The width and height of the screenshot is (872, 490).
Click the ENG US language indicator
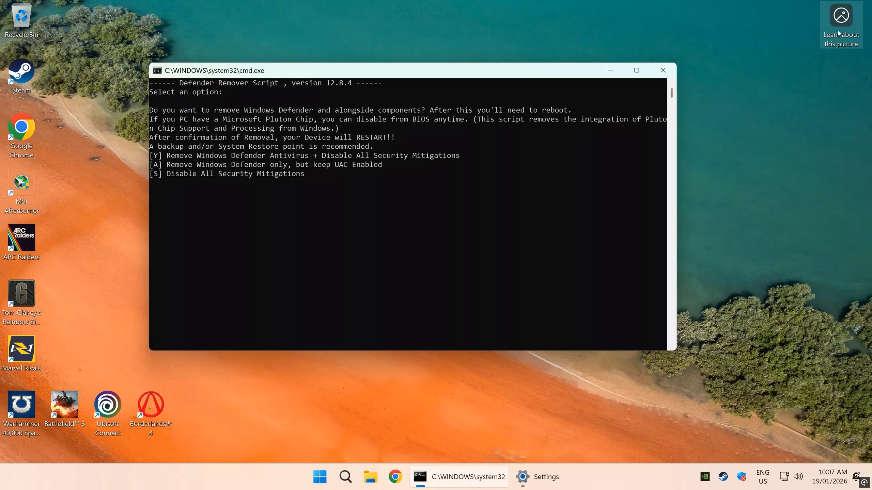(763, 477)
